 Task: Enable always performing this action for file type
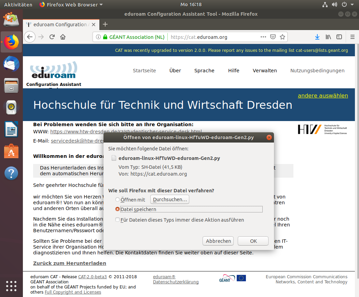(118, 220)
